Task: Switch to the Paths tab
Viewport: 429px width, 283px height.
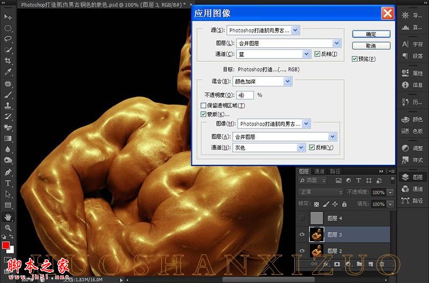Action: coord(335,171)
